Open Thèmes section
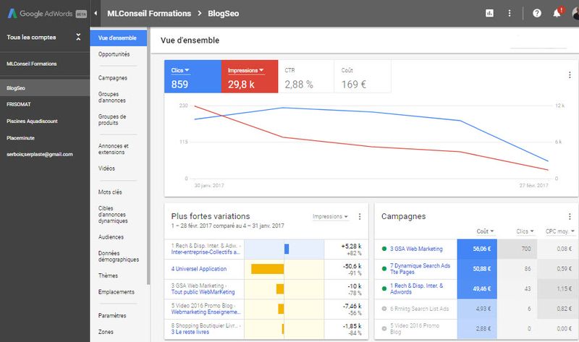Image resolution: width=579 pixels, height=342 pixels. point(108,275)
